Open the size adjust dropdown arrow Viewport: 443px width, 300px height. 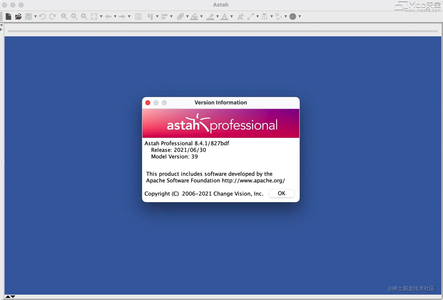coord(286,17)
